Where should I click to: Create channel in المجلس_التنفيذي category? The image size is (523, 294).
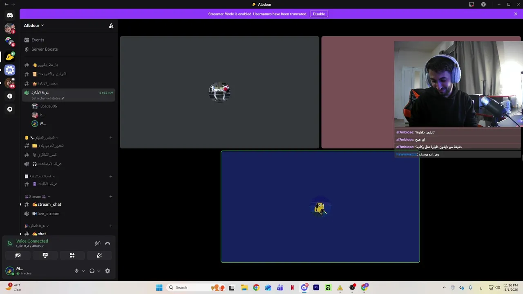pos(111,138)
